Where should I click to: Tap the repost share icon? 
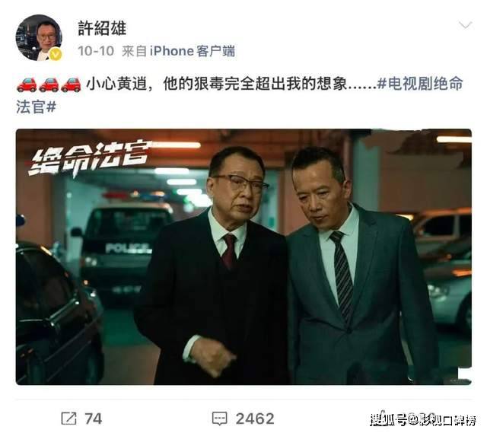68,419
